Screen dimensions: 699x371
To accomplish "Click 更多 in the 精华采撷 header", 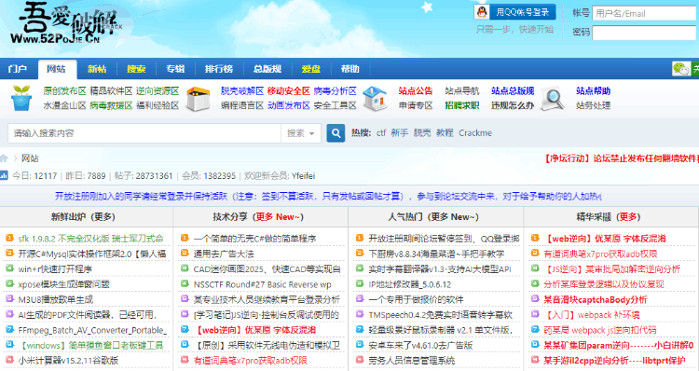I will (x=629, y=216).
